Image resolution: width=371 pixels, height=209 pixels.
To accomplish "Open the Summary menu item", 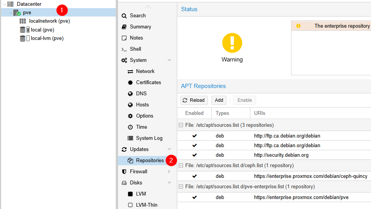I will tap(140, 27).
